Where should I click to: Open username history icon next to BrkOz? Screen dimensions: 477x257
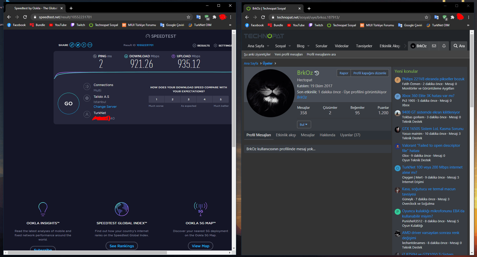coord(317,73)
